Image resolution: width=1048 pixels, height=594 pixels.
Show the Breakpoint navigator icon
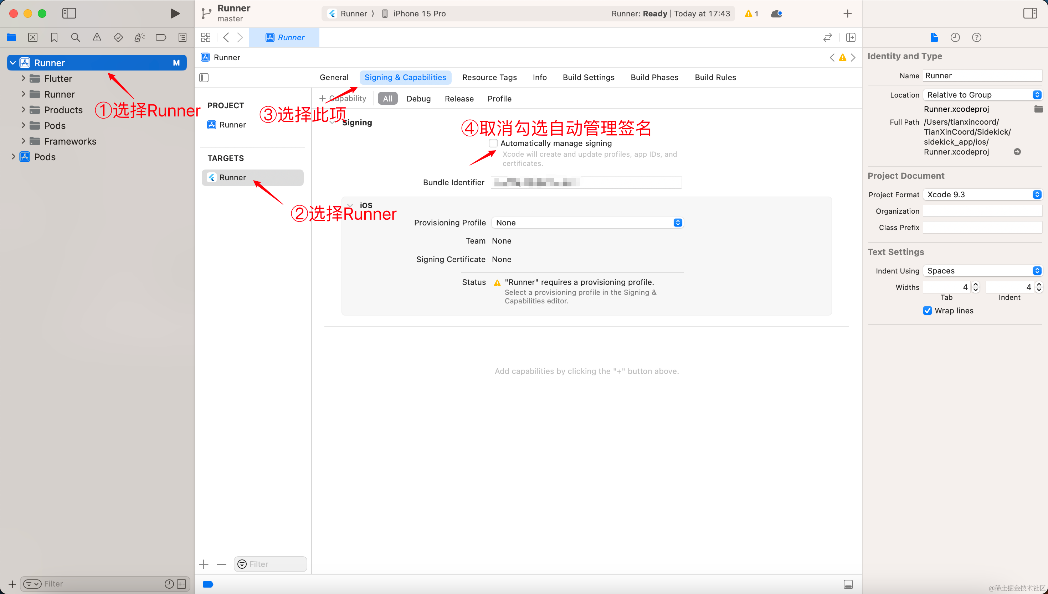coord(161,37)
